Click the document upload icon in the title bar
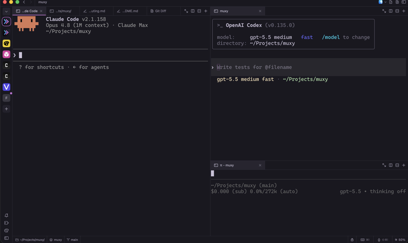 tap(397, 2)
